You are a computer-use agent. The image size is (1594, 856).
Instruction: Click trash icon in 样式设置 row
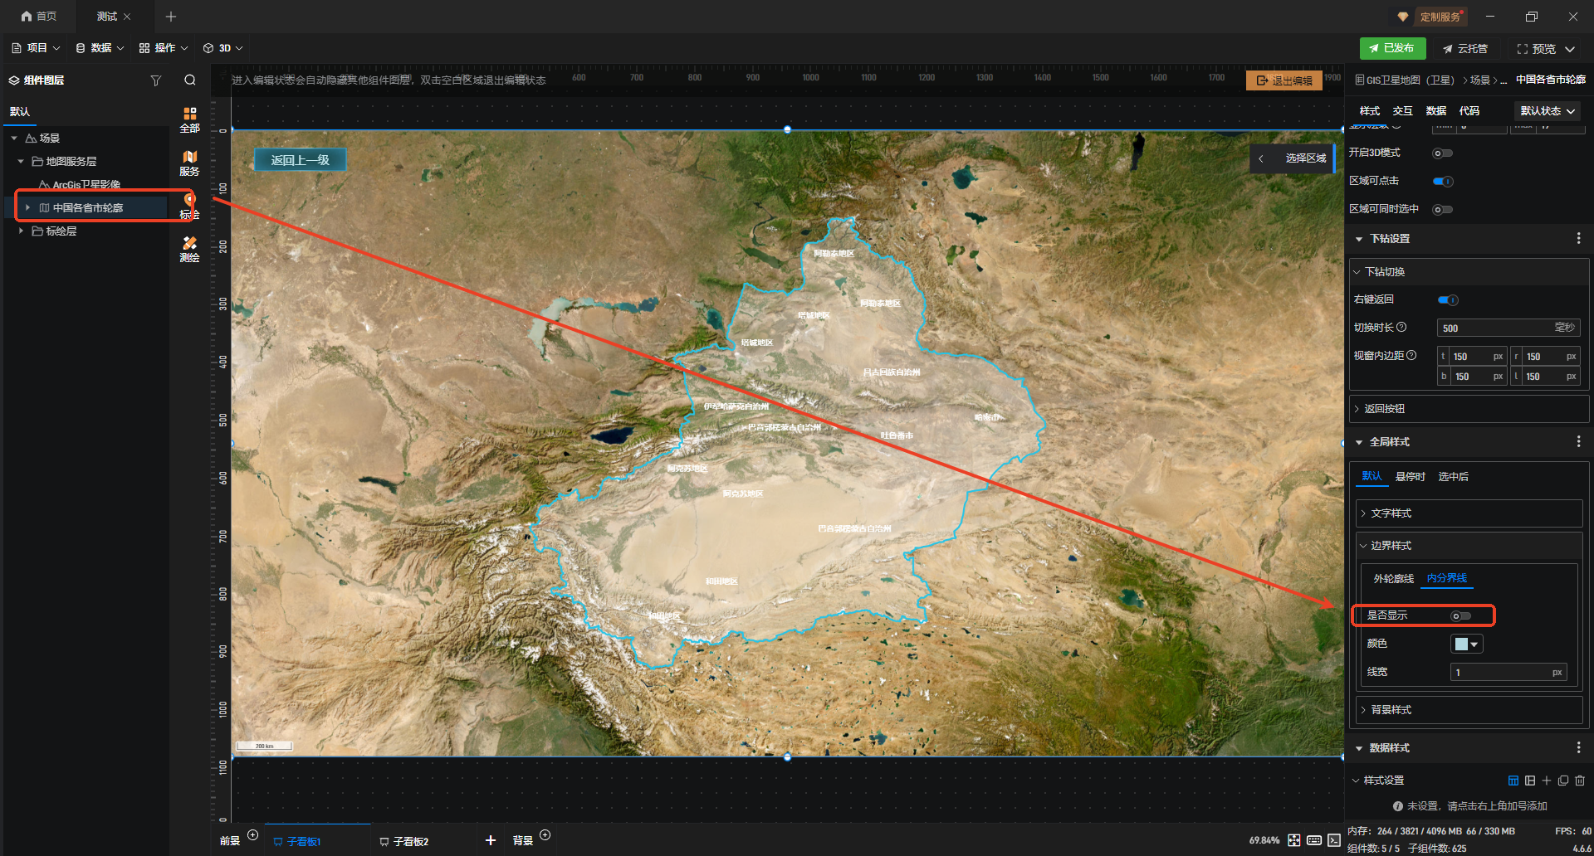coord(1580,781)
